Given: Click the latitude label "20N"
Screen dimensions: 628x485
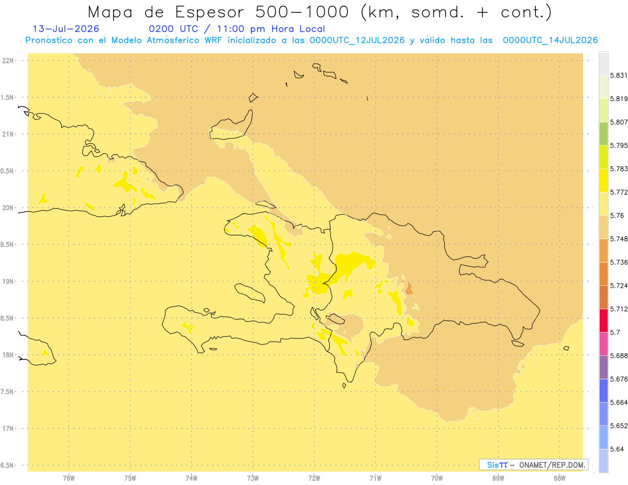Looking at the screenshot, I should pyautogui.click(x=9, y=208).
